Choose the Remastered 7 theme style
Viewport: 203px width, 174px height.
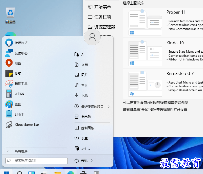pos(163,84)
